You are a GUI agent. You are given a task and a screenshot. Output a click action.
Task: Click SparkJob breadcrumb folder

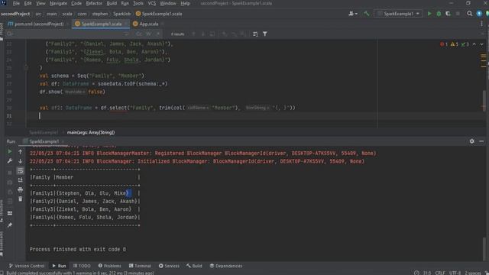(121, 14)
